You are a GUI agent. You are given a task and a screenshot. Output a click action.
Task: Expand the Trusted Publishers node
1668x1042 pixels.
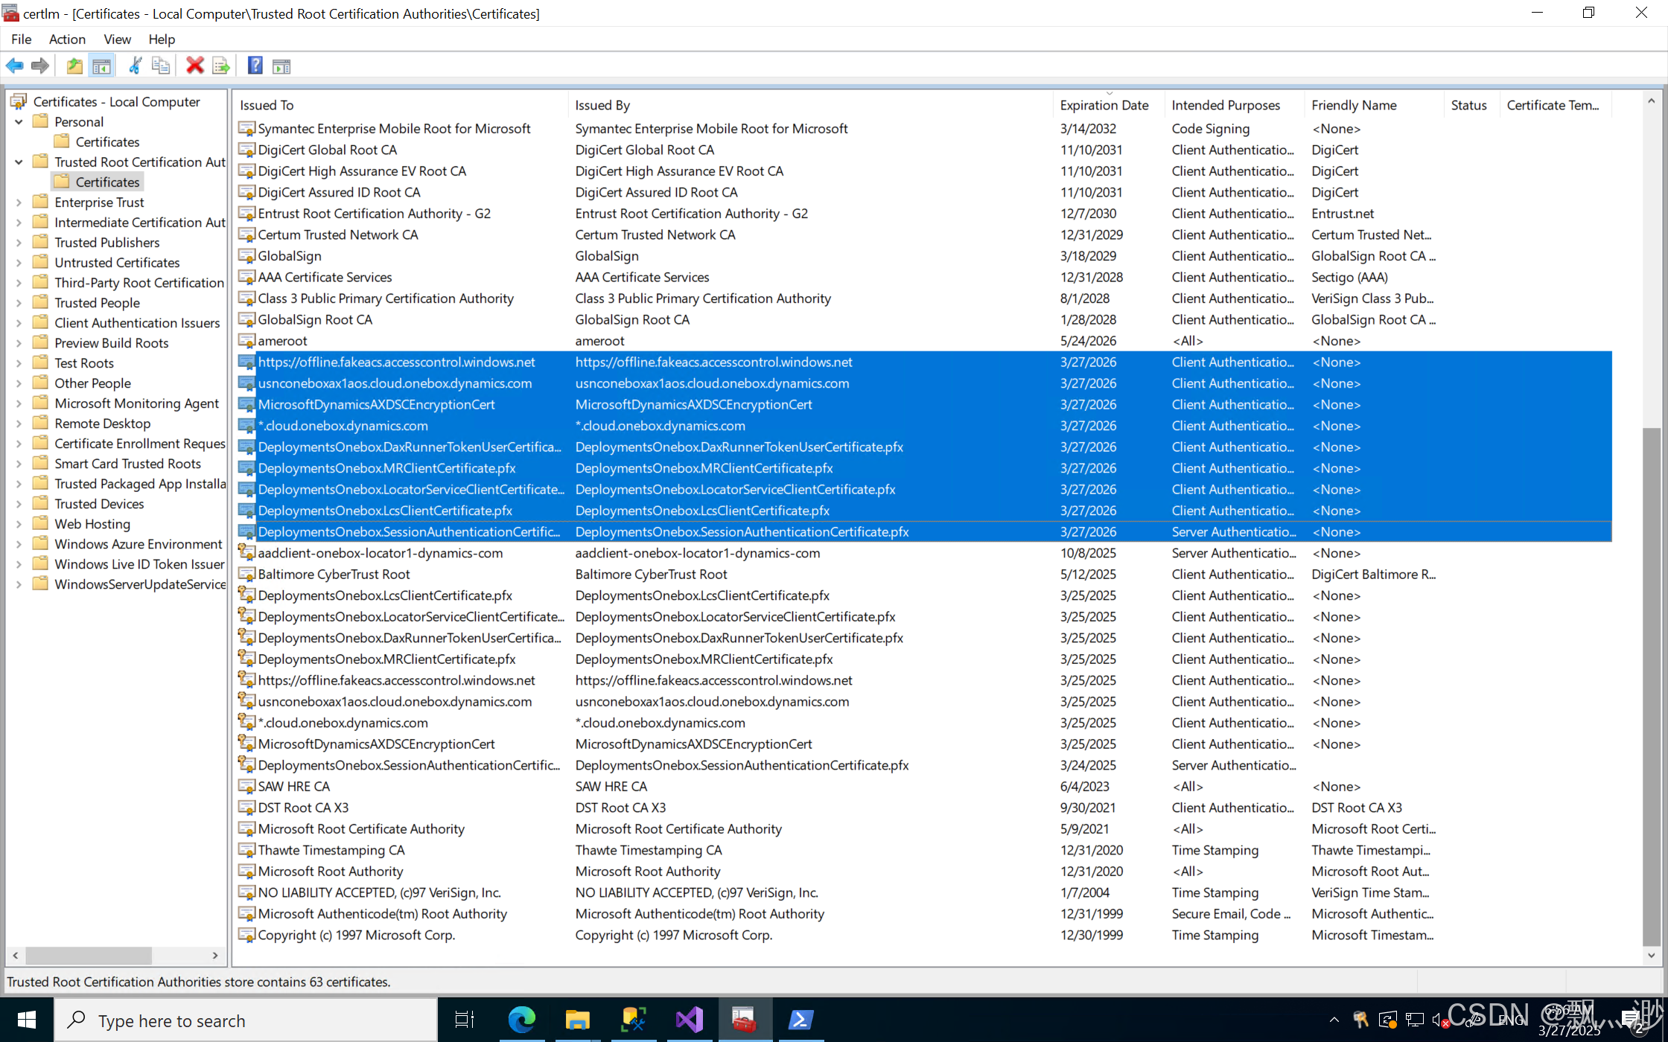(19, 242)
